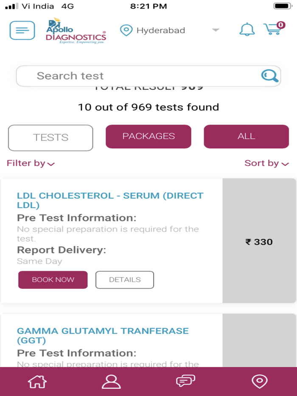Screen dimensions: 297x396
Task: Go to Home in bottom bar
Action: [37, 381]
